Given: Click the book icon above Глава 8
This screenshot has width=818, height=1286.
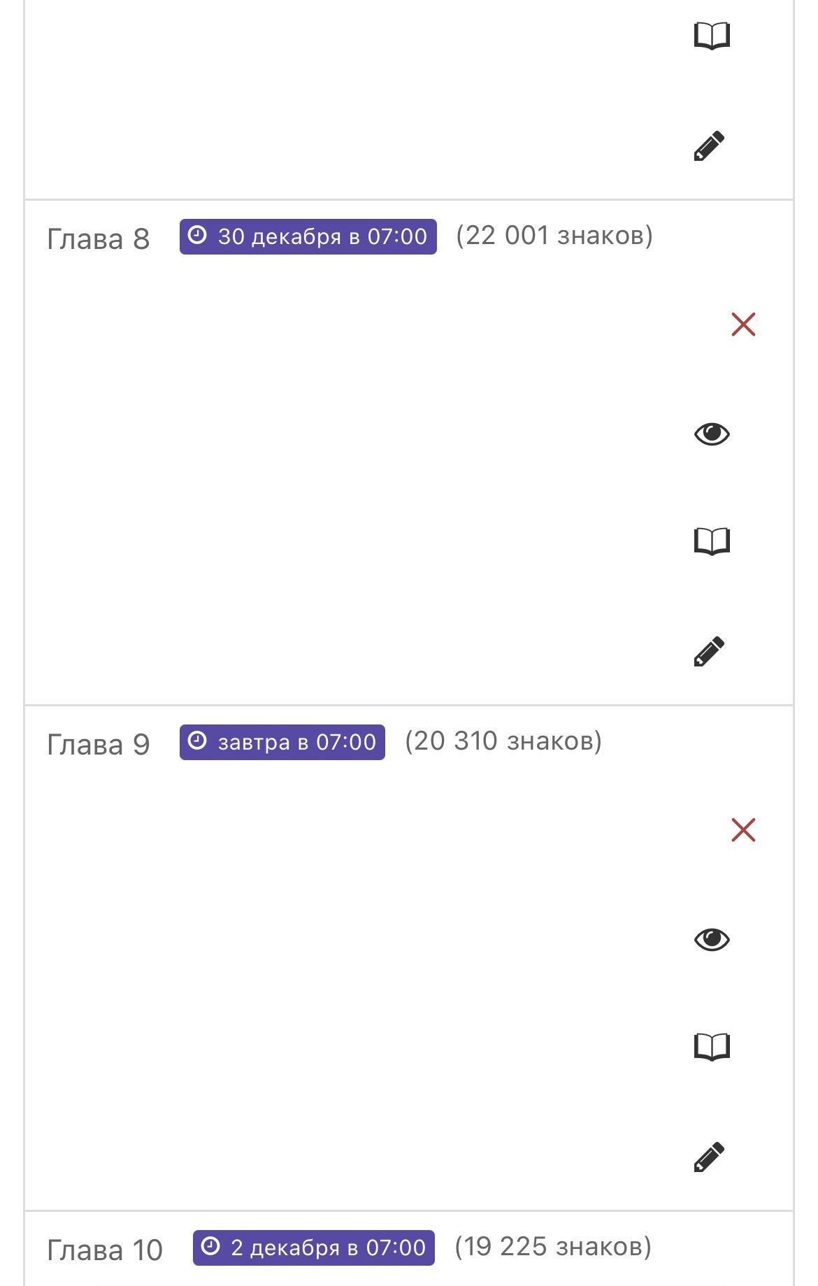Looking at the screenshot, I should (712, 36).
